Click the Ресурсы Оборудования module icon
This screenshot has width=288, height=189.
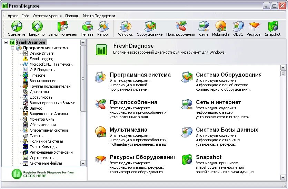point(101,159)
